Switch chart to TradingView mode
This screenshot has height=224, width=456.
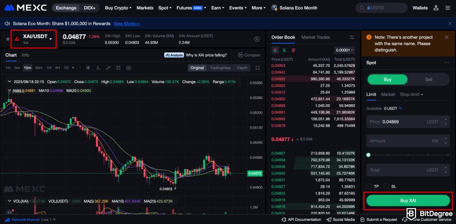220,68
